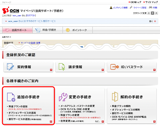The image size is (160, 126).
Task: Click 会員サポート breadcrumb text
Action: [x=7, y=37]
